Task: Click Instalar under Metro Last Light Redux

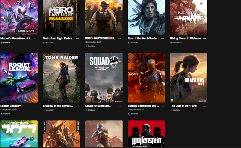Action: click(x=48, y=42)
